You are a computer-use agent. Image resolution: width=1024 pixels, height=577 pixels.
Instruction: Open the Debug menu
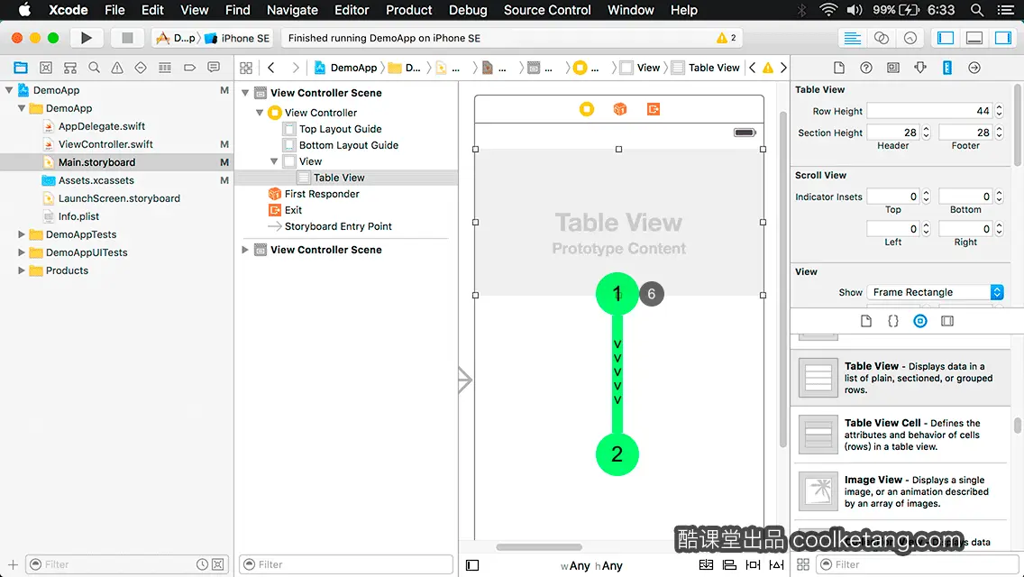coord(468,10)
